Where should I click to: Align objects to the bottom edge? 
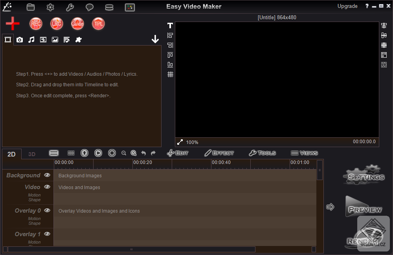(170, 65)
